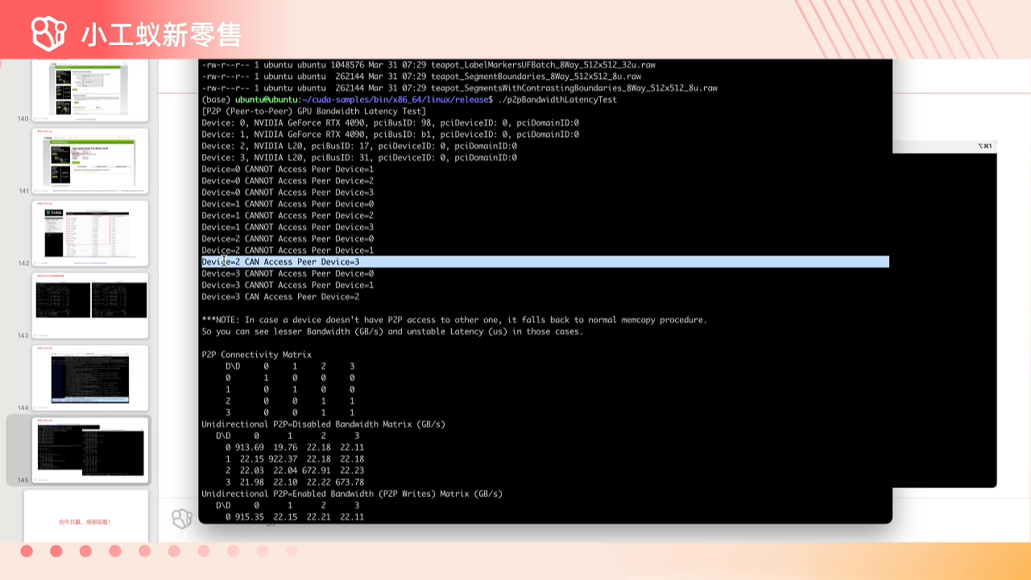
Task: Click 'Device=2 CANNOT Access Peer Device=0' line
Action: pyautogui.click(x=288, y=239)
